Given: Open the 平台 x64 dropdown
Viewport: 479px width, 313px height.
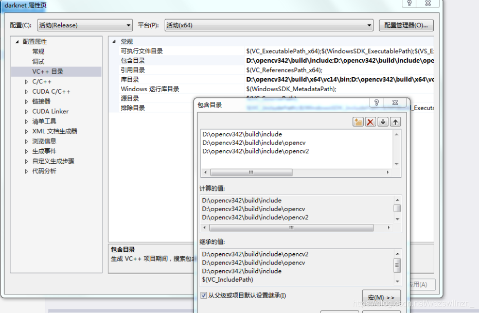Looking at the screenshot, I should (269, 25).
